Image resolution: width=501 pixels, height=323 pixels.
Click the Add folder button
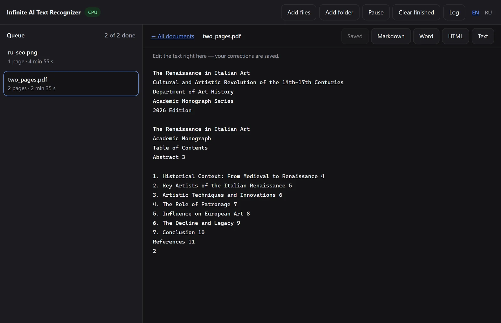(x=339, y=13)
